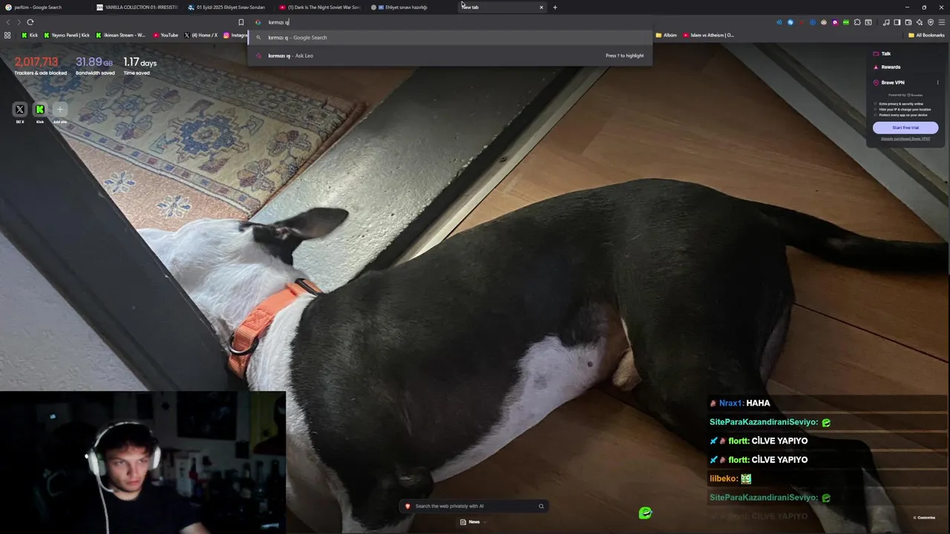Open the Islam vs Atheism bookmark

click(708, 35)
